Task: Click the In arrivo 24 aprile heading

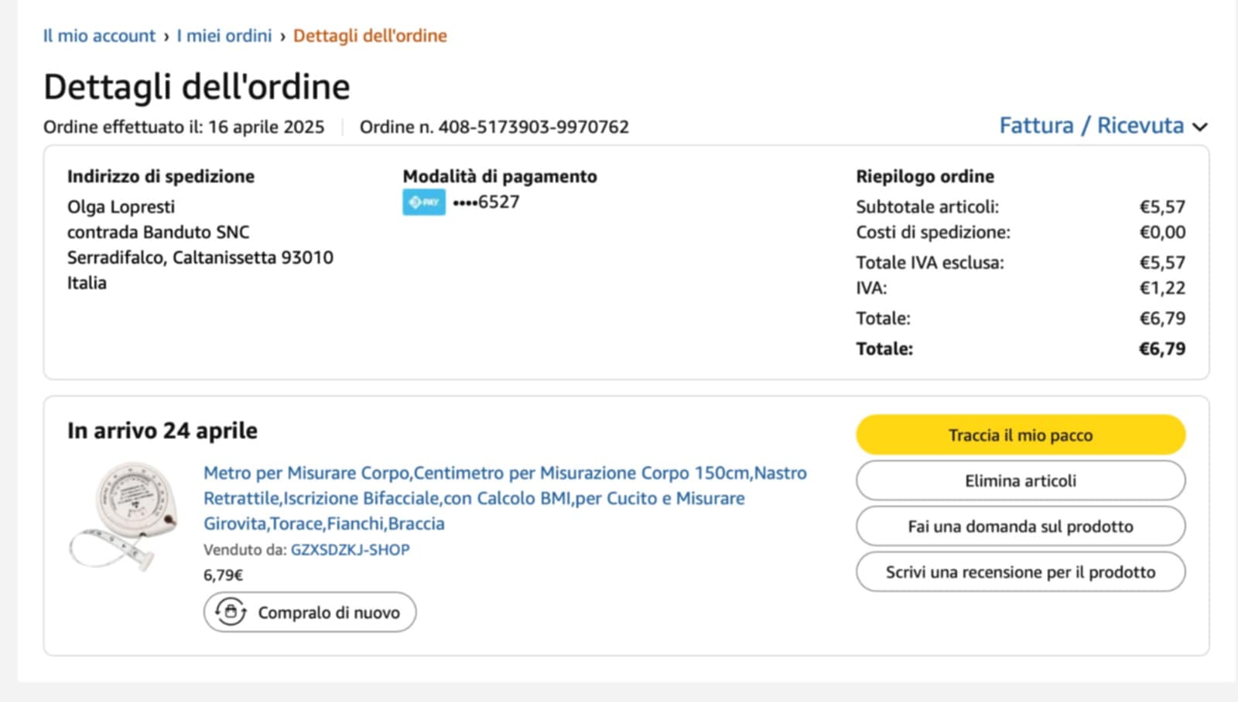Action: [162, 431]
